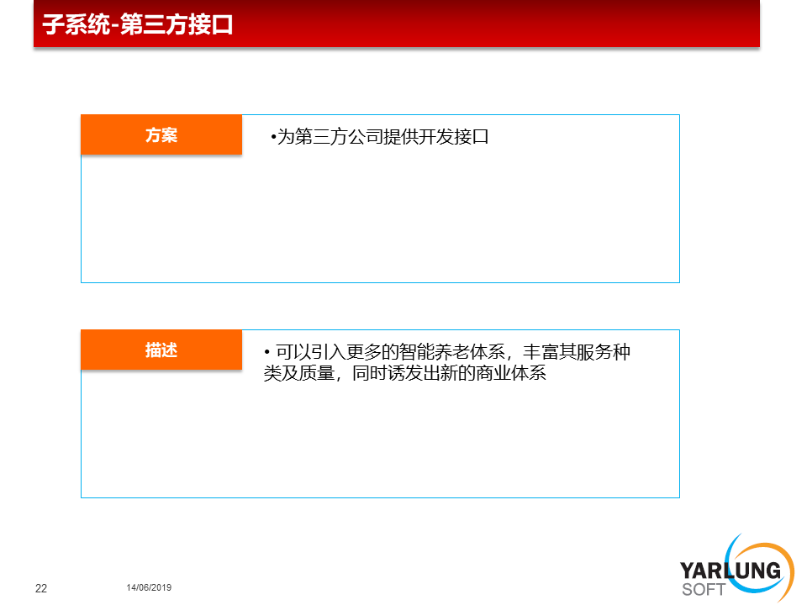The image size is (807, 605).
Task: Select the orange 描述 label box
Action: [161, 350]
